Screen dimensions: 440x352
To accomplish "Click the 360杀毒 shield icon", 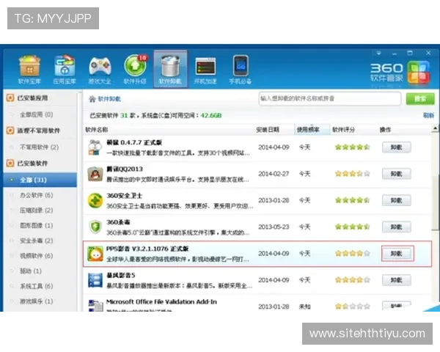I will coord(95,227).
